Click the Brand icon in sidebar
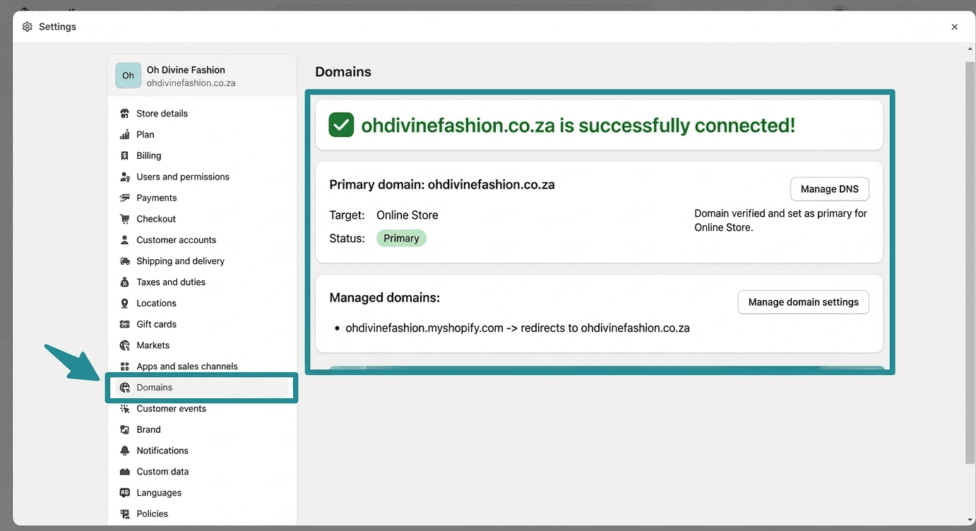The image size is (976, 531). pos(125,430)
